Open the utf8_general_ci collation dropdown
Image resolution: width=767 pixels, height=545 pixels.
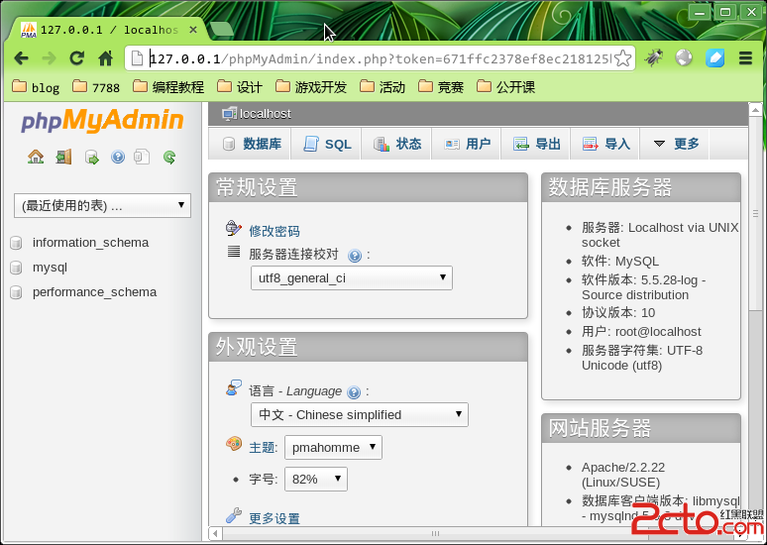click(351, 277)
